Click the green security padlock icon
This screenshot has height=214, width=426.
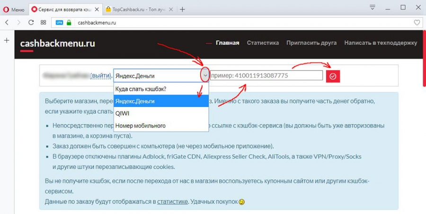click(x=69, y=23)
